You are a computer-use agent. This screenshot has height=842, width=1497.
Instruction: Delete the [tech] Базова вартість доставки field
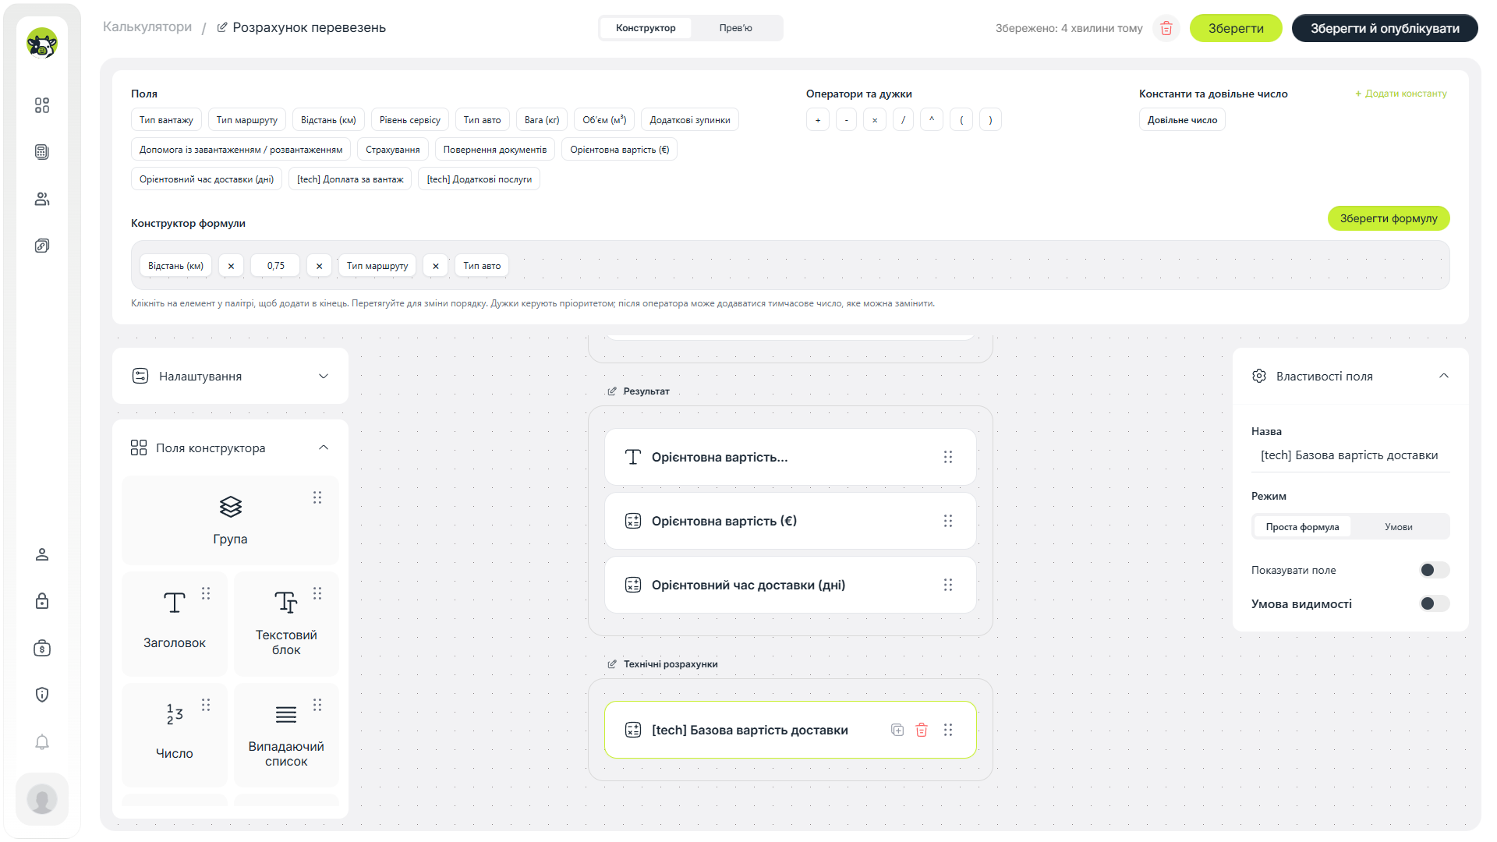tap(922, 730)
